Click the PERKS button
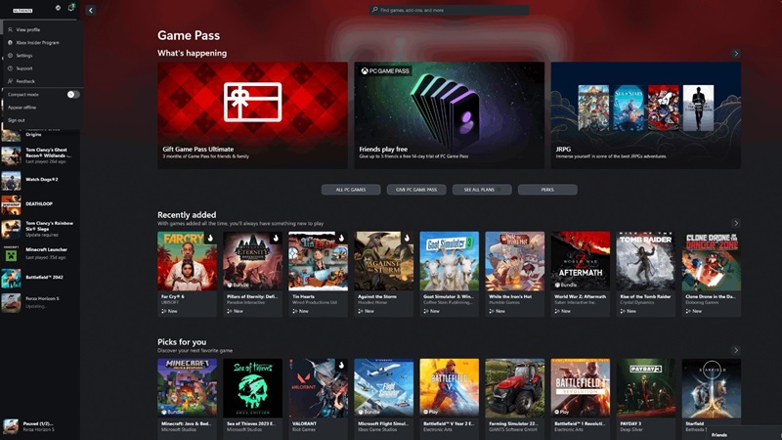Image resolution: width=782 pixels, height=440 pixels. [547, 190]
